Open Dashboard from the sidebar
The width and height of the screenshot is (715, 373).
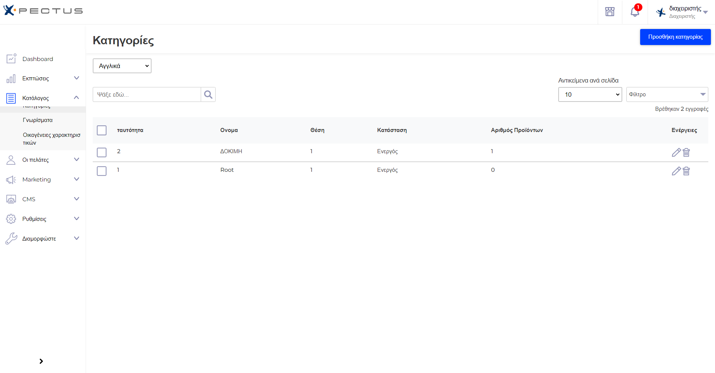tap(38, 59)
